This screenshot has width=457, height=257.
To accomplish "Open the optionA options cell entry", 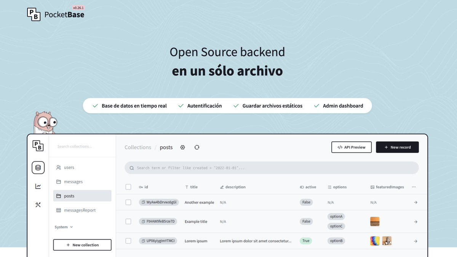I will coord(336,216).
